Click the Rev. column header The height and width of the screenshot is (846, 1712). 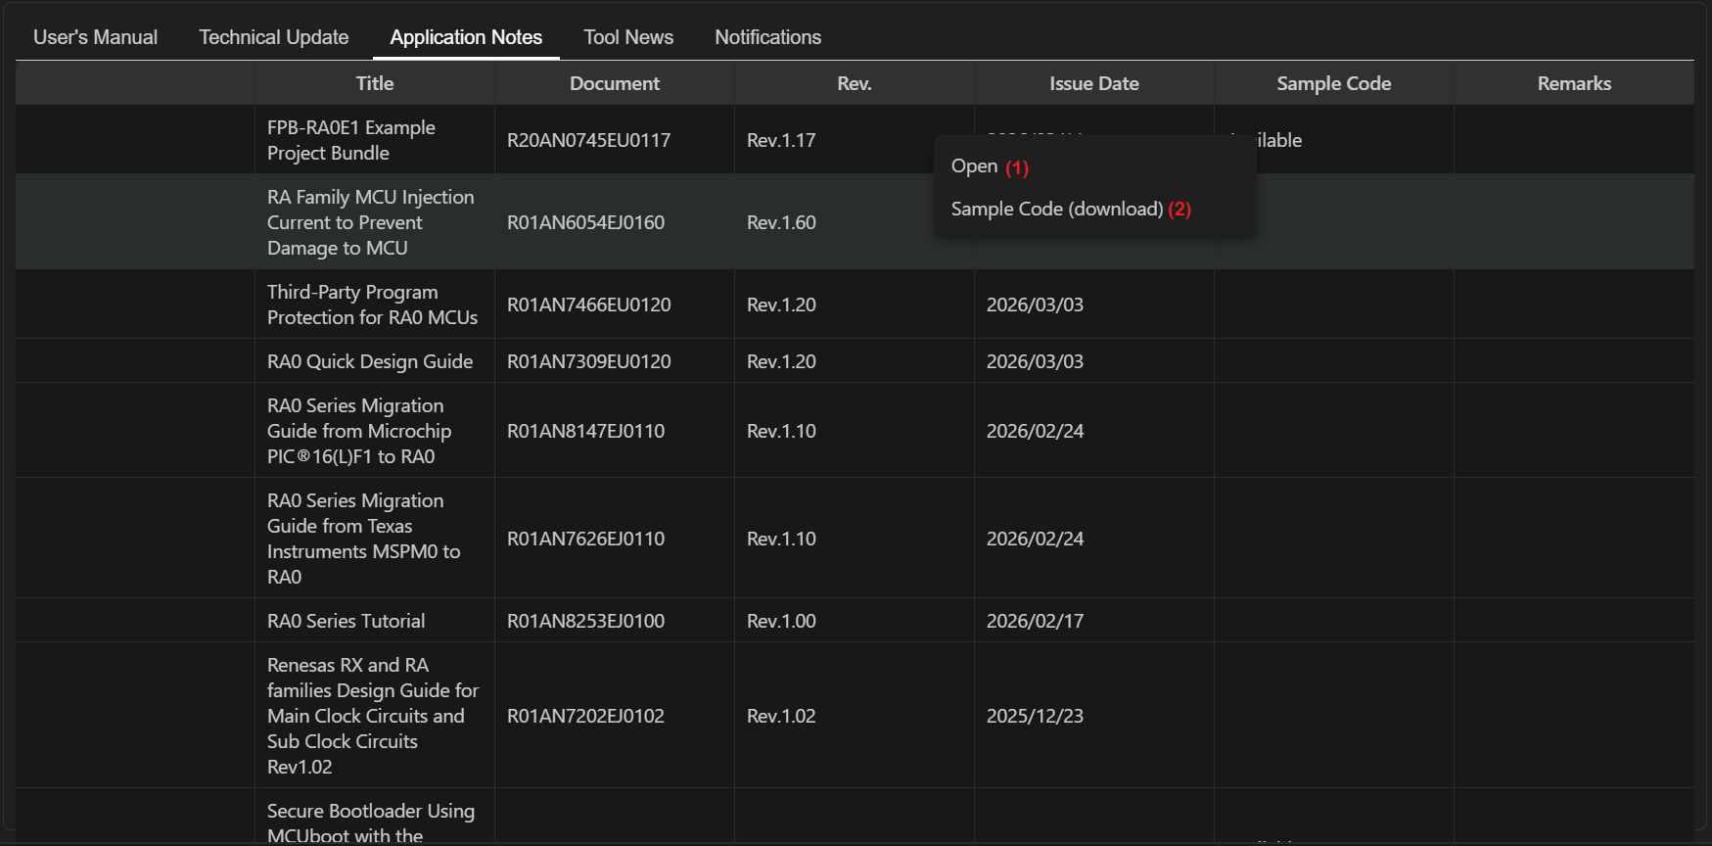(x=855, y=83)
